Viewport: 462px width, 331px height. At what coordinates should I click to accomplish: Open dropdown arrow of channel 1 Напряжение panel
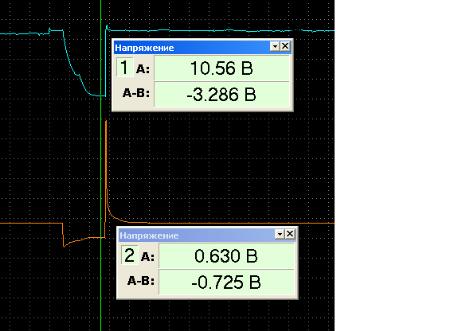pos(275,46)
